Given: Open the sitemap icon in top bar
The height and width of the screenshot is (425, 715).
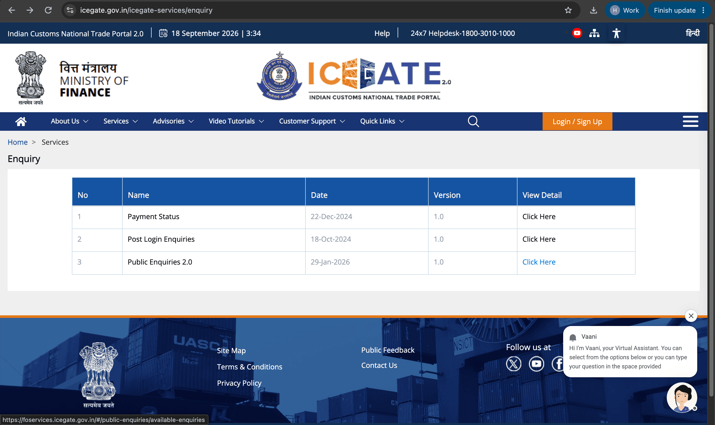Looking at the screenshot, I should point(594,33).
